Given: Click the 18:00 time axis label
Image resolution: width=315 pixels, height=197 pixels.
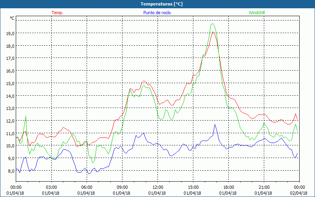Looking at the screenshot, I should pyautogui.click(x=229, y=188).
